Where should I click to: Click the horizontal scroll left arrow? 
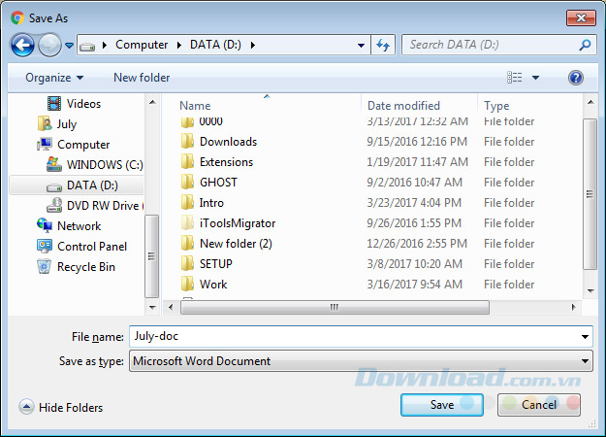tap(171, 307)
